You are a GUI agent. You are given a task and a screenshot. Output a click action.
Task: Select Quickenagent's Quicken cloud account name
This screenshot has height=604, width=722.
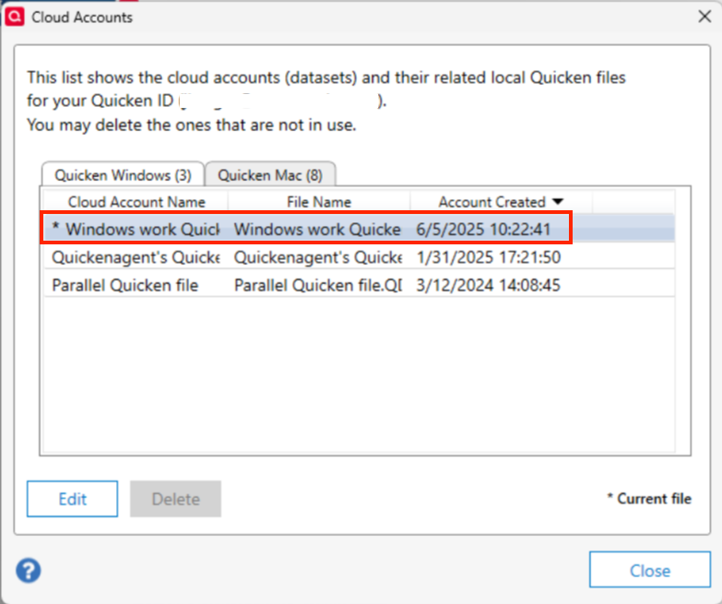click(x=136, y=257)
